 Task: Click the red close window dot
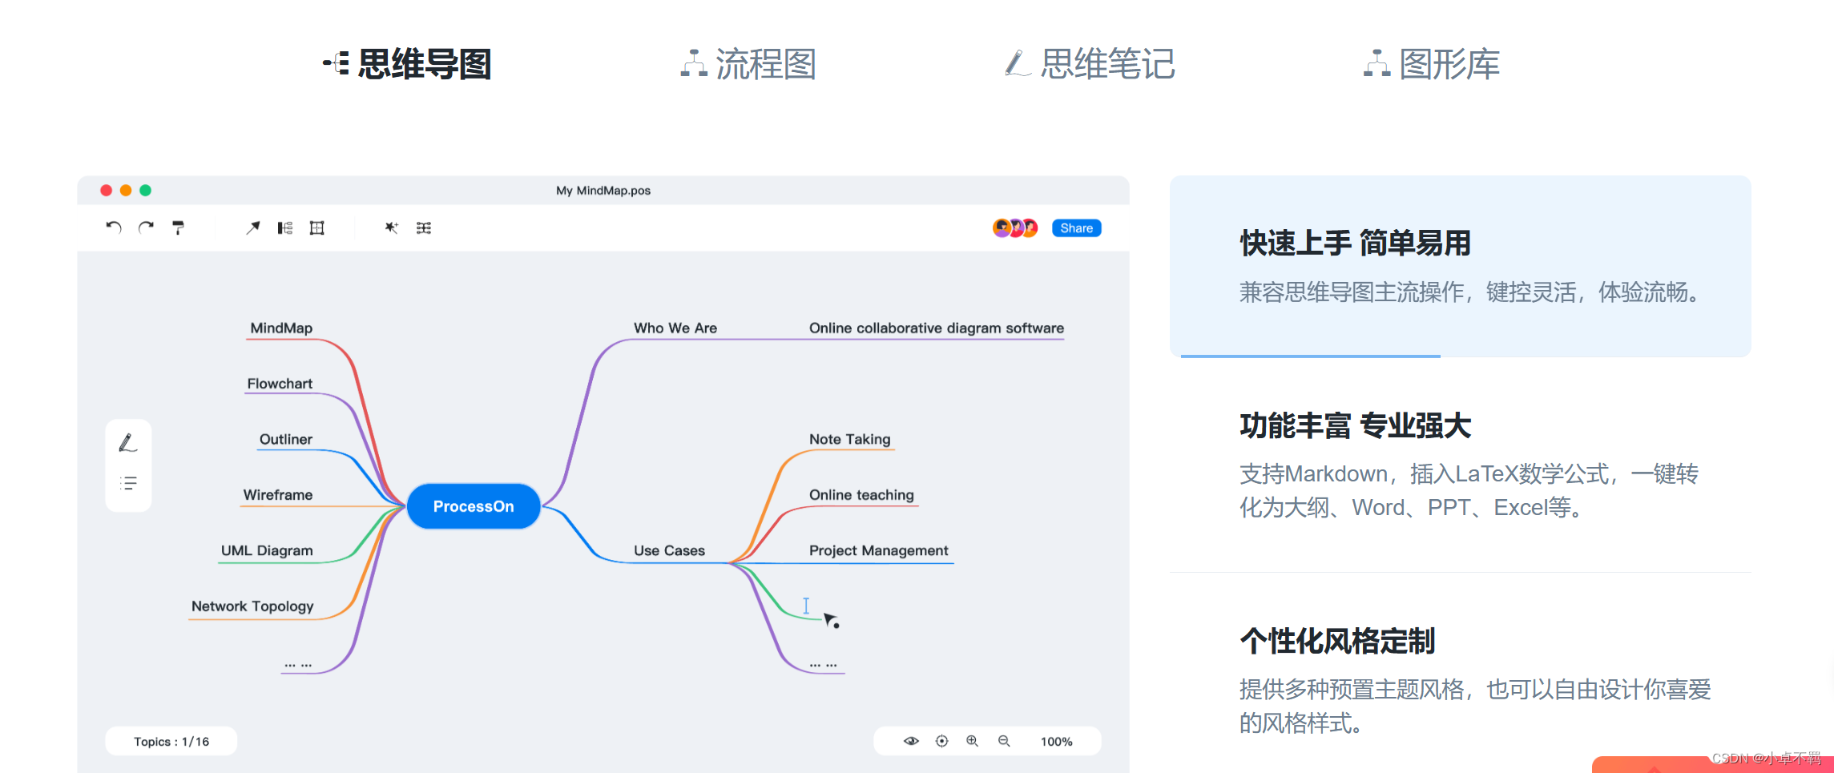click(106, 190)
